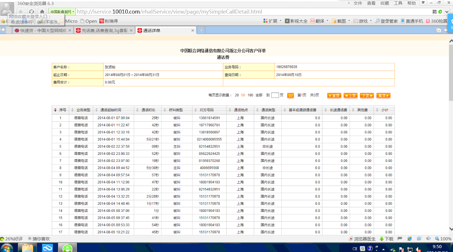Go to browser home page icon
453x252 pixels.
[x=42, y=12]
